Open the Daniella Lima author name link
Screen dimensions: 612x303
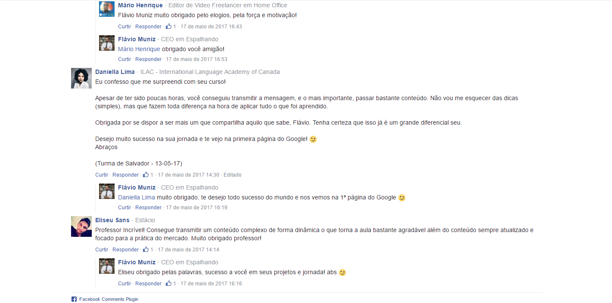click(x=115, y=72)
